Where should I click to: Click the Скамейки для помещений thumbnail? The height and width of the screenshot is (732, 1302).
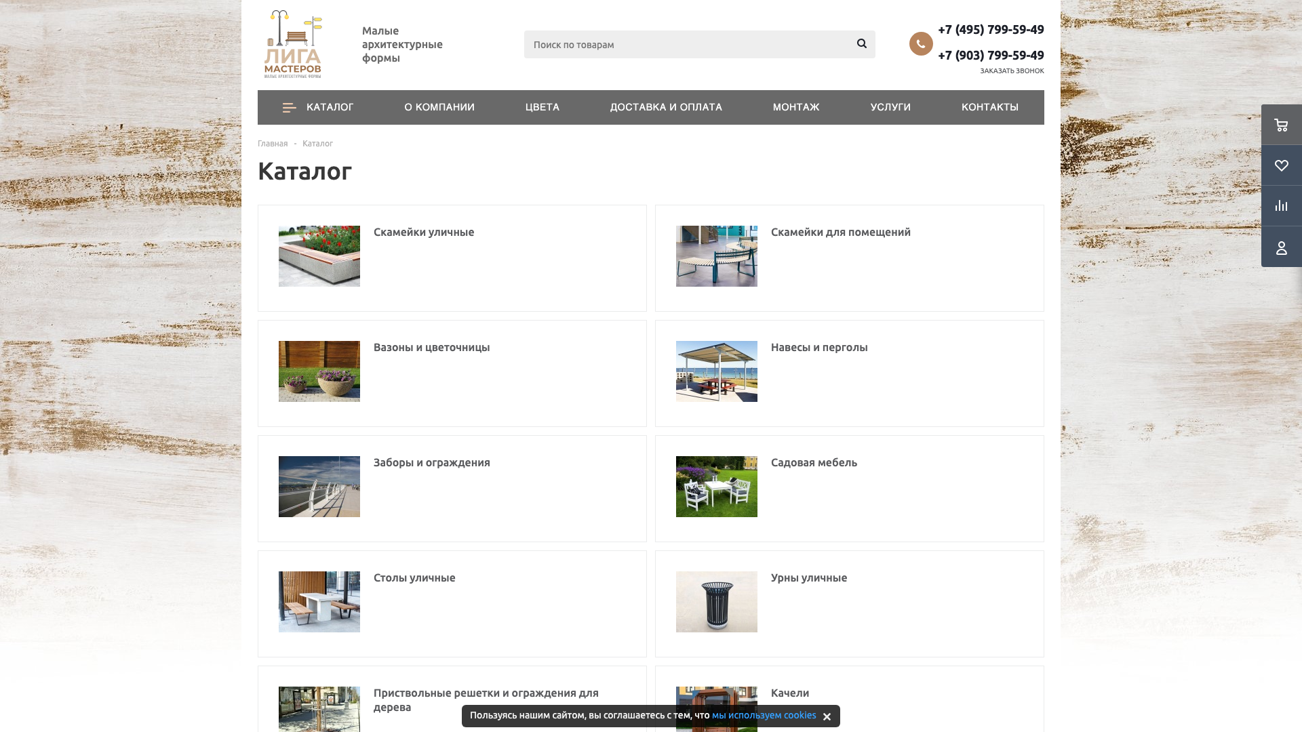point(717,256)
